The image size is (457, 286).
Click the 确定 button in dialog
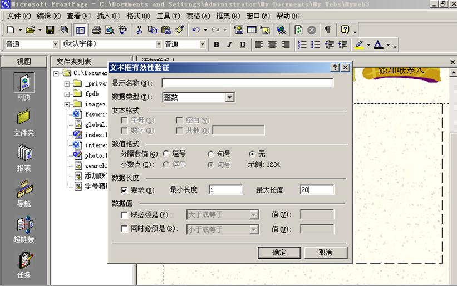tap(279, 253)
